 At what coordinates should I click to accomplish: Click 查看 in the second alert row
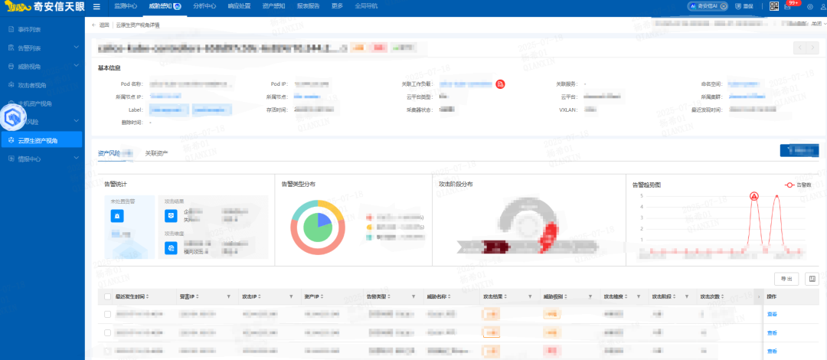tap(772, 332)
